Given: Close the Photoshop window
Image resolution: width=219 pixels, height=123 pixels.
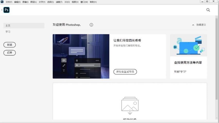Looking at the screenshot, I should coord(213,1).
